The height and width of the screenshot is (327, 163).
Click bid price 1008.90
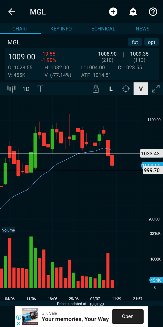(x=107, y=54)
